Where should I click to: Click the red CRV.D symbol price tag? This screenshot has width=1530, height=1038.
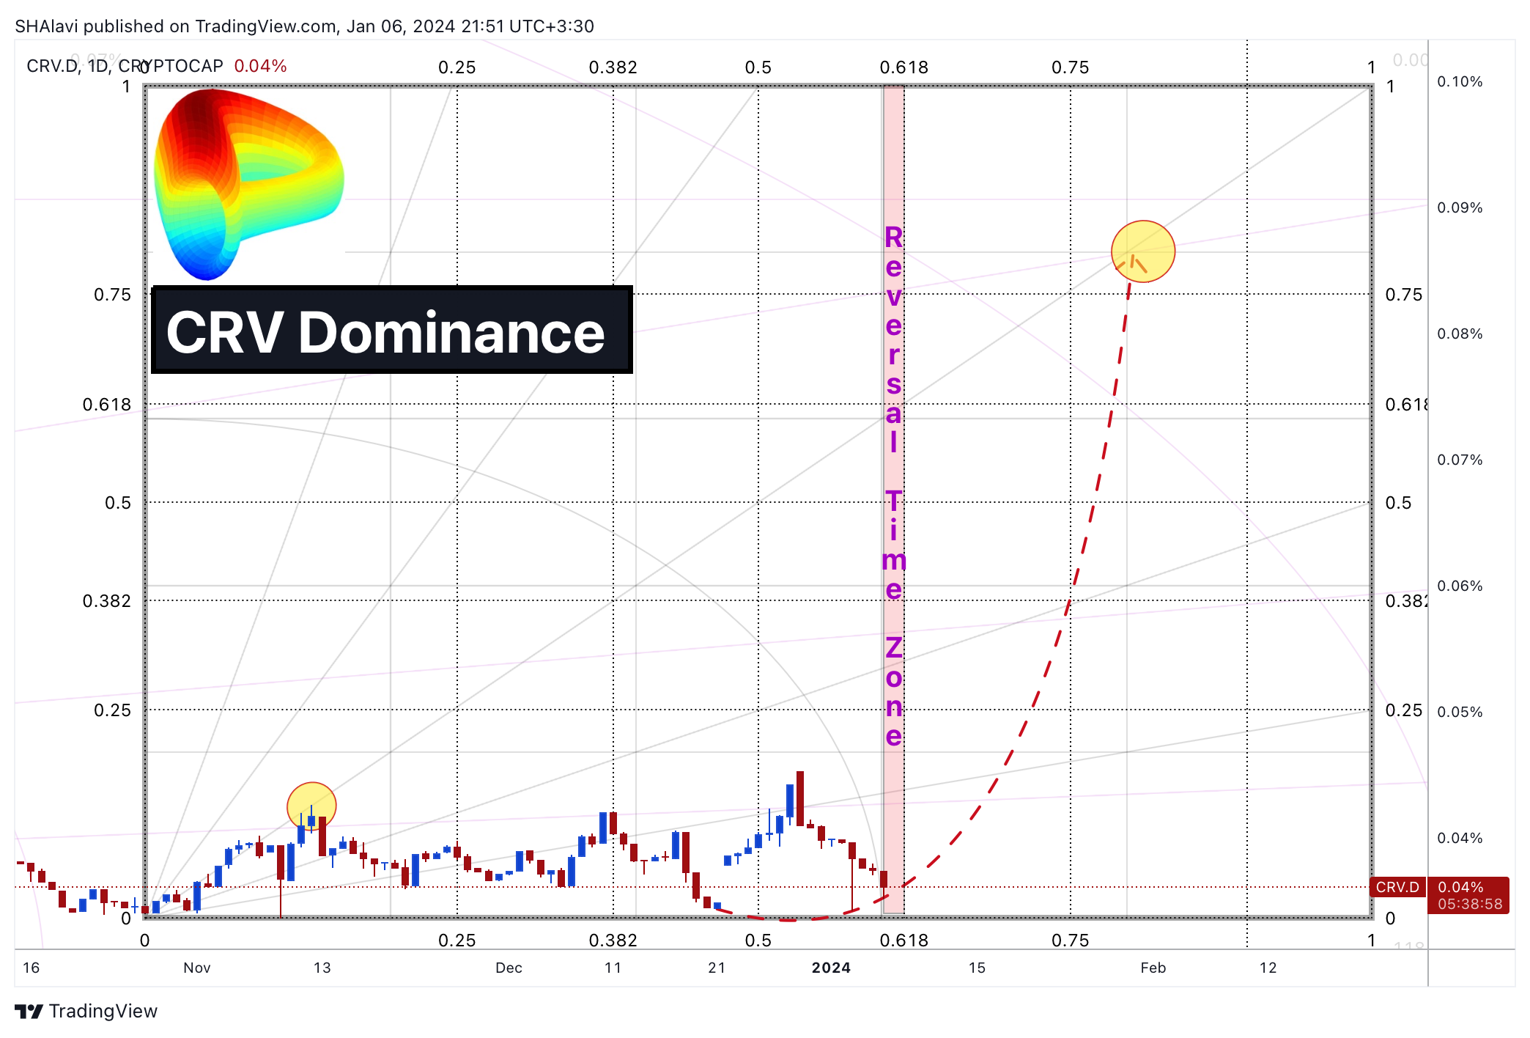coord(1397,887)
